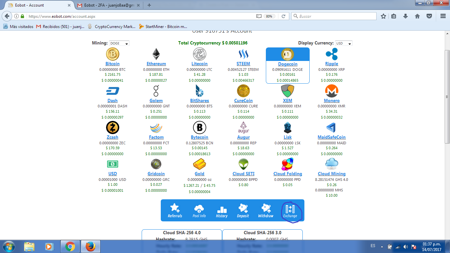Click the Monero orange icon

pyautogui.click(x=332, y=91)
